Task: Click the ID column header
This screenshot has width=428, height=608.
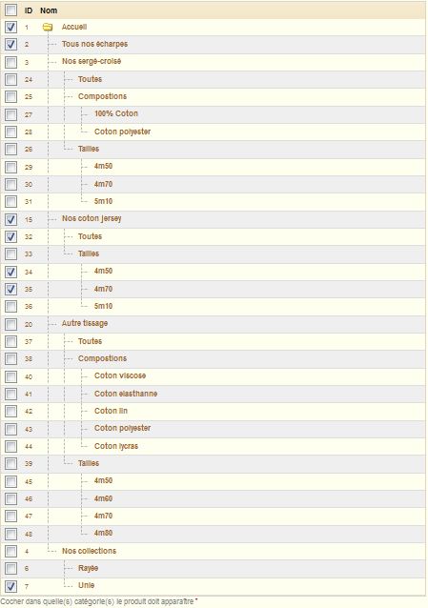Action: pos(29,10)
